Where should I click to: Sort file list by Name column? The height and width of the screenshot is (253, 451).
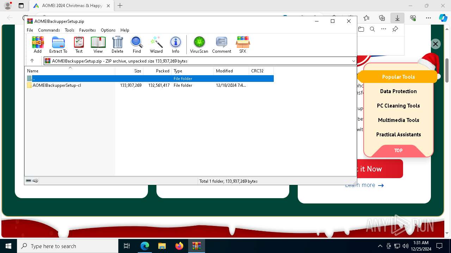[70, 71]
